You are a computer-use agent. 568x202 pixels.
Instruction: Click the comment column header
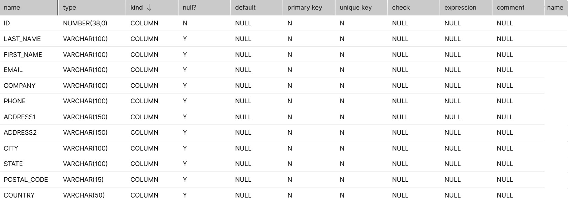[518, 8]
